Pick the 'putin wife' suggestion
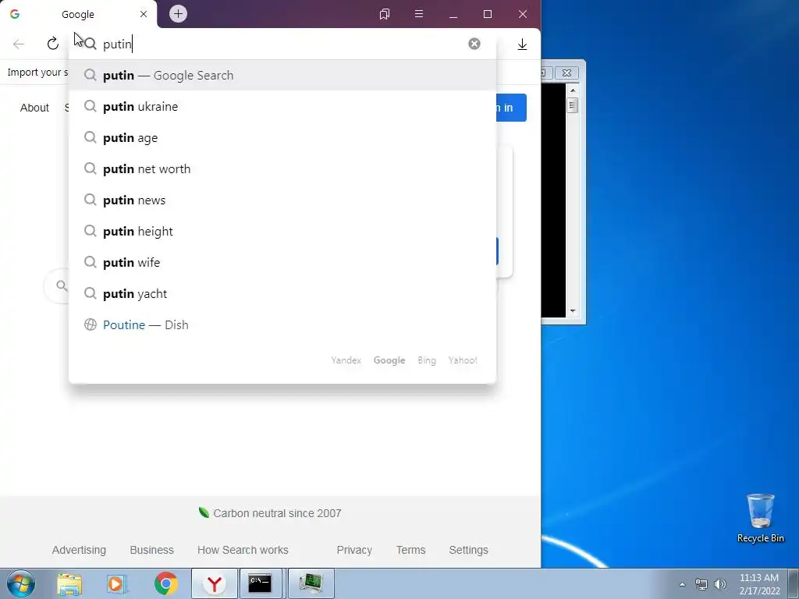 pos(282,262)
